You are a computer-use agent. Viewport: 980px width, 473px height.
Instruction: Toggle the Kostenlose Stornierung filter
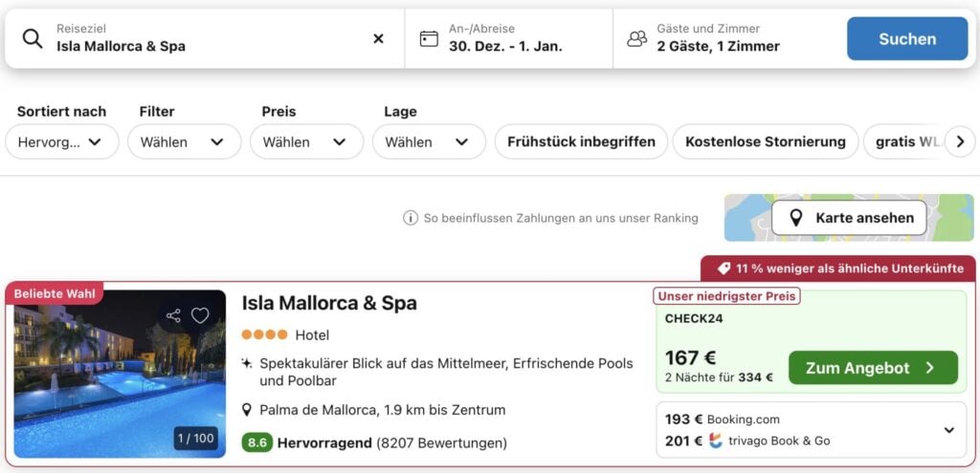pyautogui.click(x=765, y=141)
